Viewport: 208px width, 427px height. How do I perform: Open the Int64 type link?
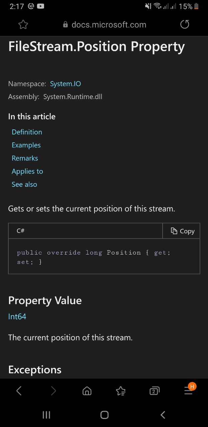17,316
